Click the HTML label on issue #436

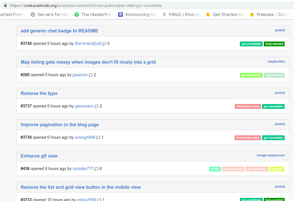click(x=215, y=169)
